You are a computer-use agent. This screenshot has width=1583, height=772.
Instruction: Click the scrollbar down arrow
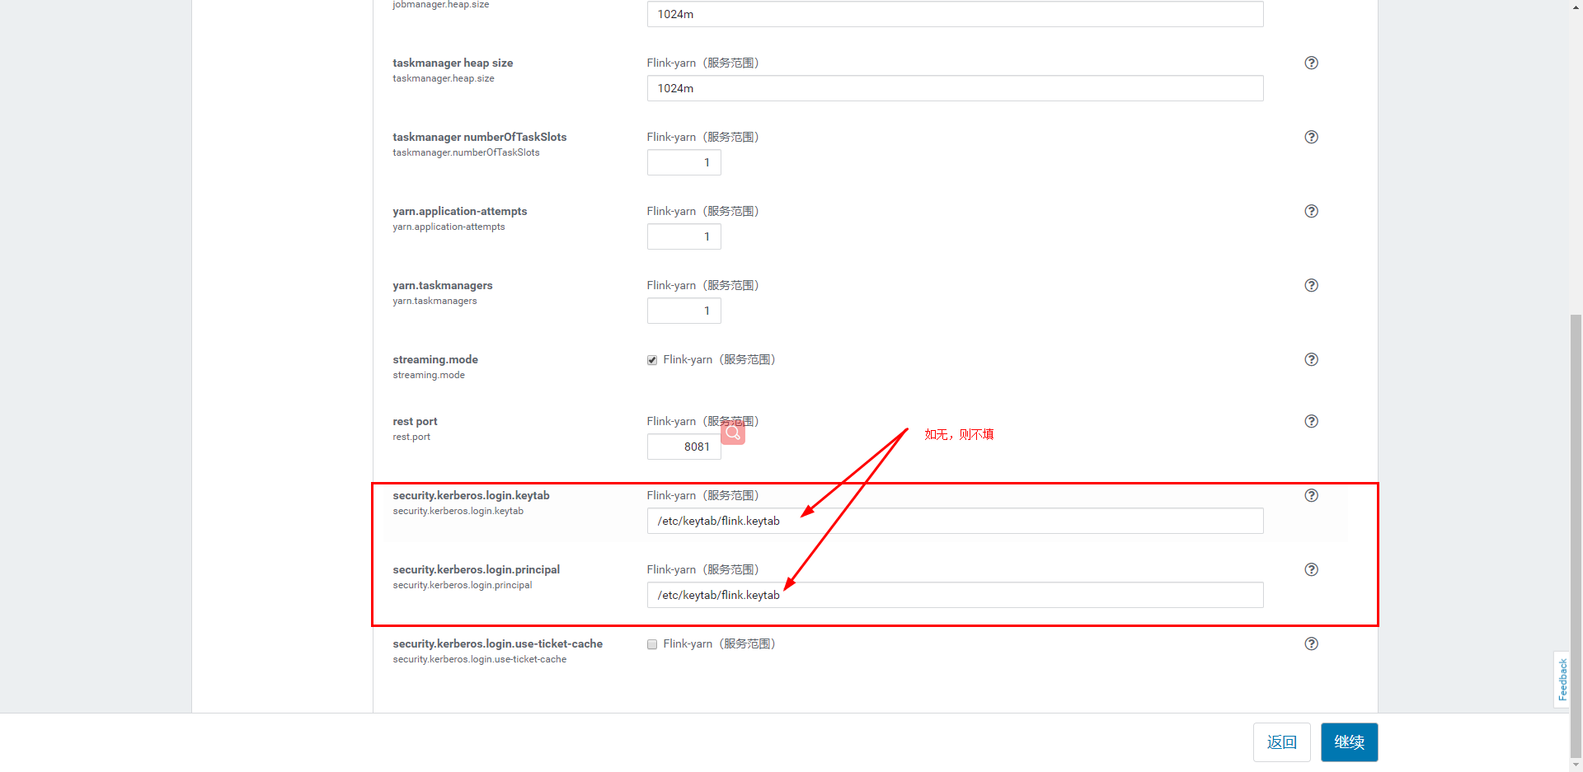click(1575, 765)
